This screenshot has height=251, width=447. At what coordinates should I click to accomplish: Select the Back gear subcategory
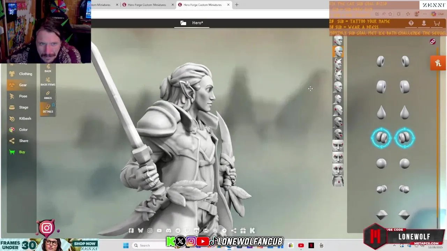coord(48,68)
